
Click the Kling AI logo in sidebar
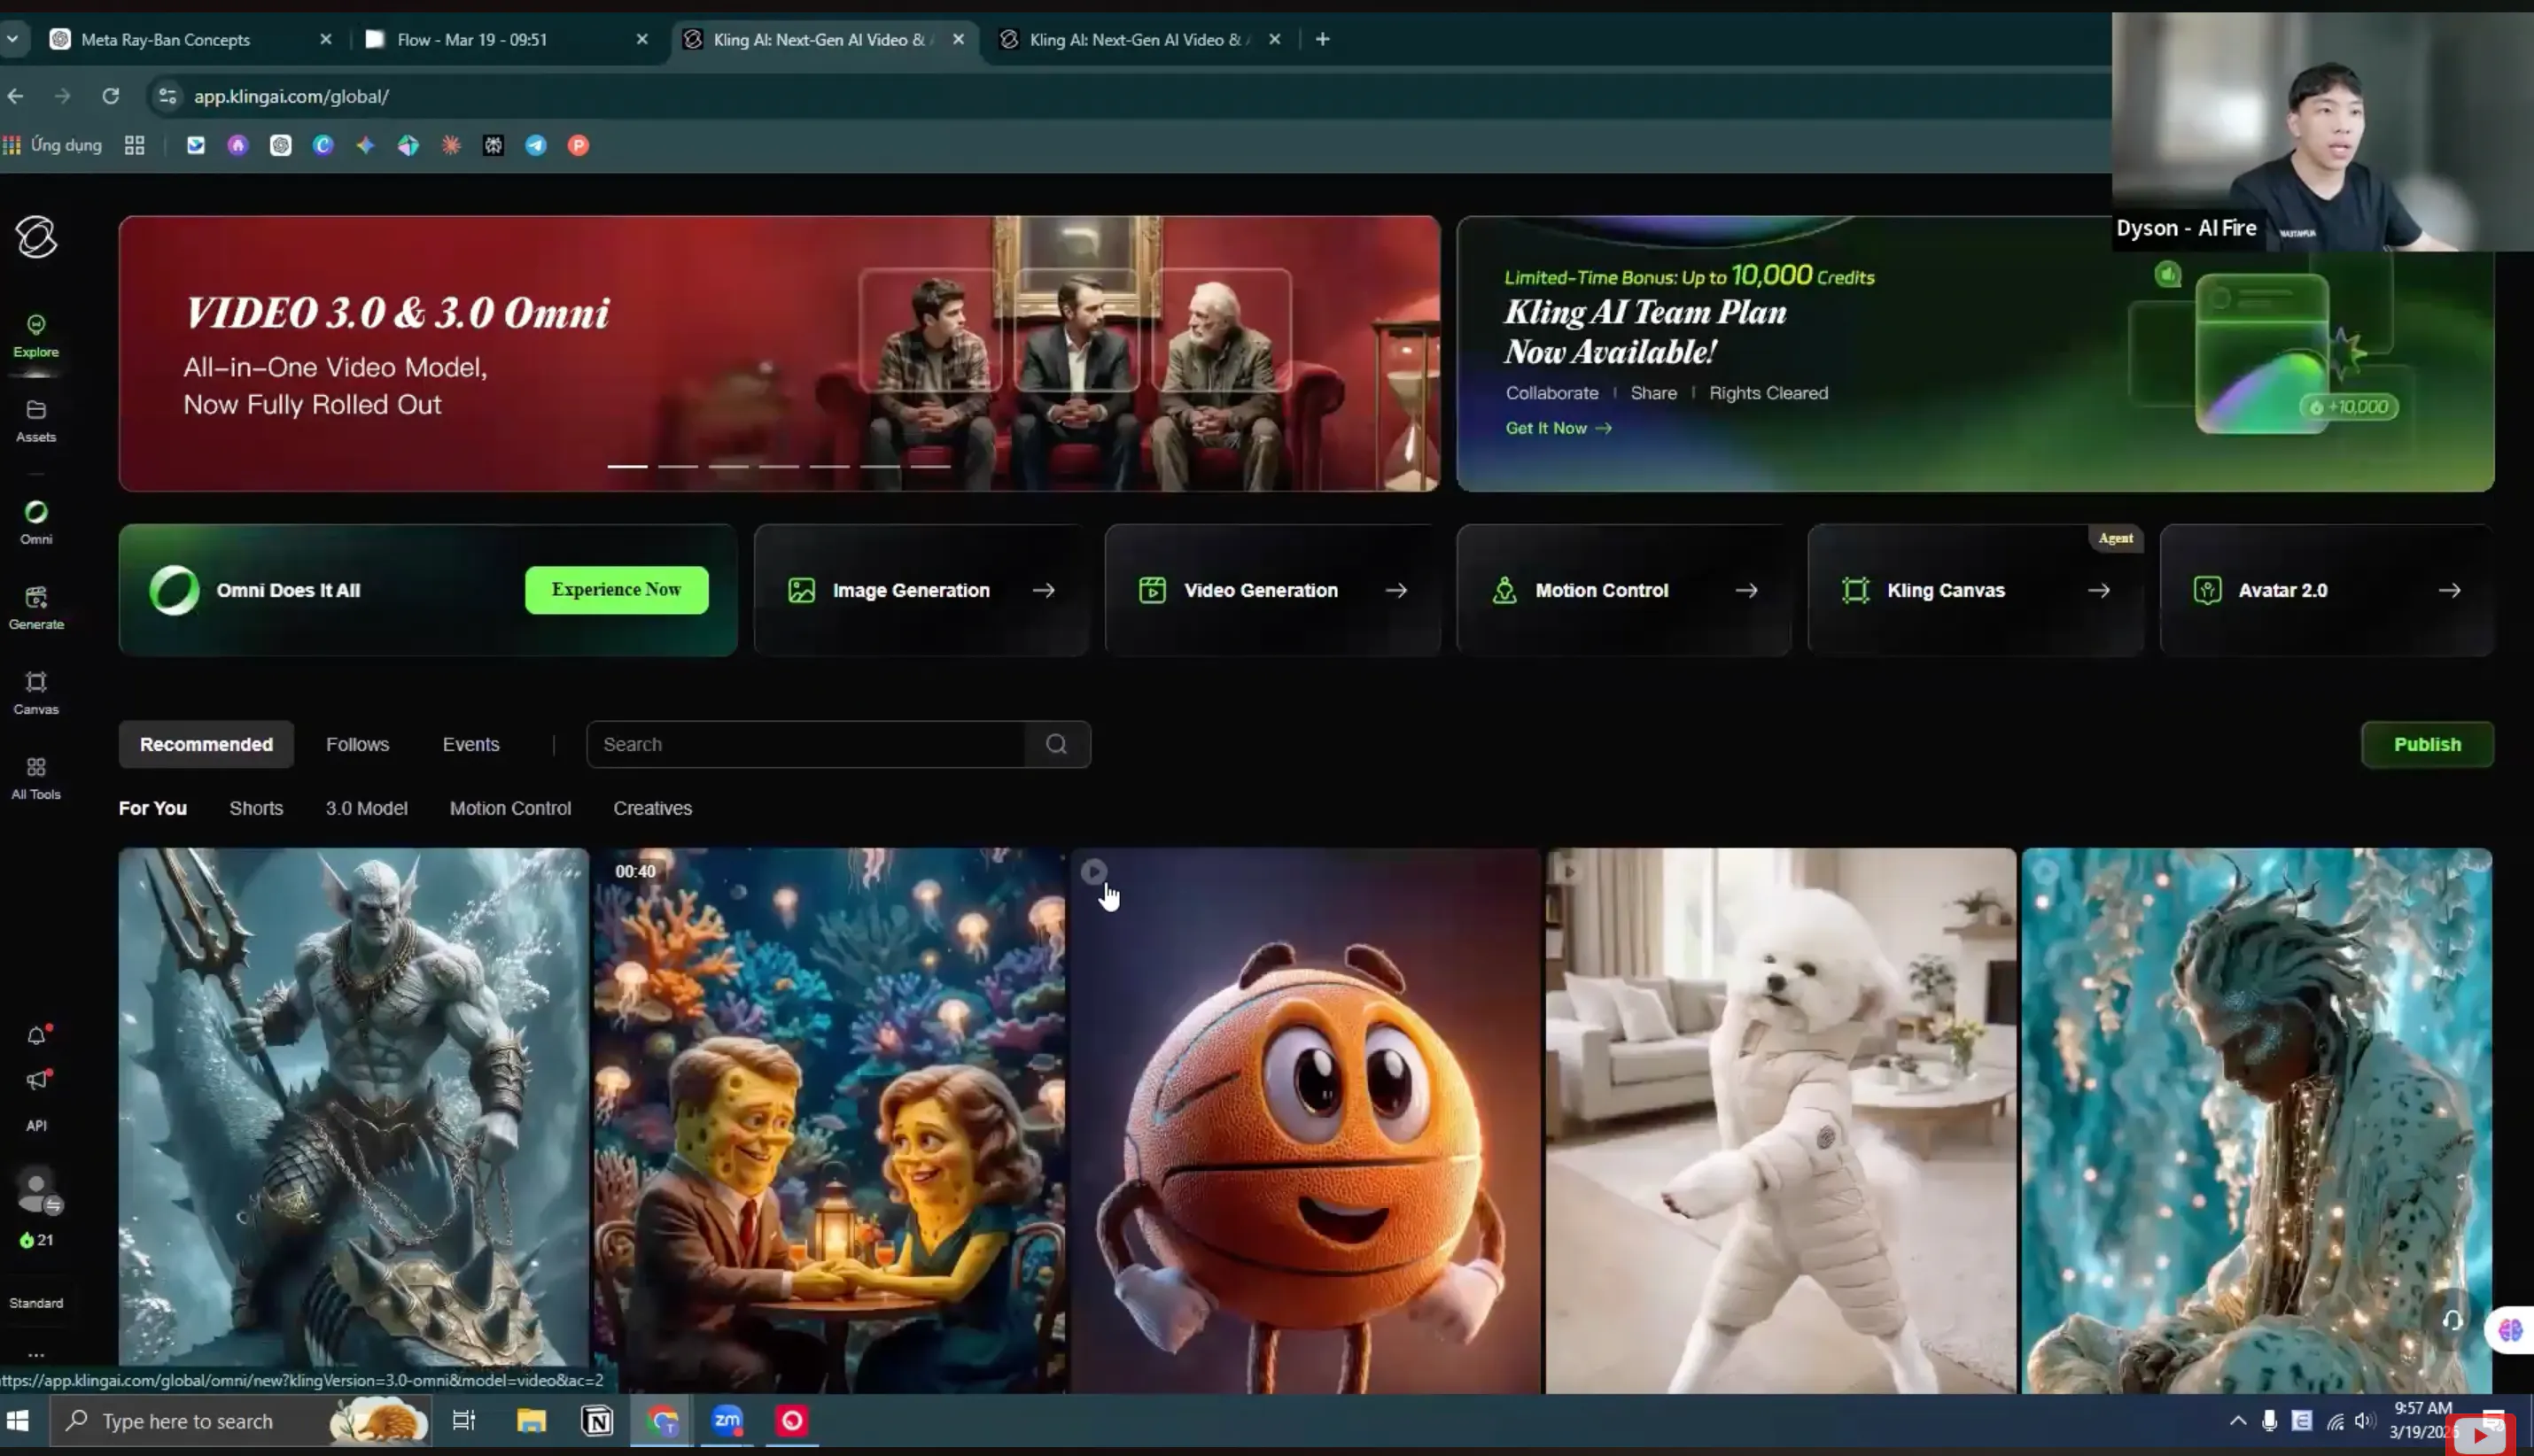tap(36, 237)
